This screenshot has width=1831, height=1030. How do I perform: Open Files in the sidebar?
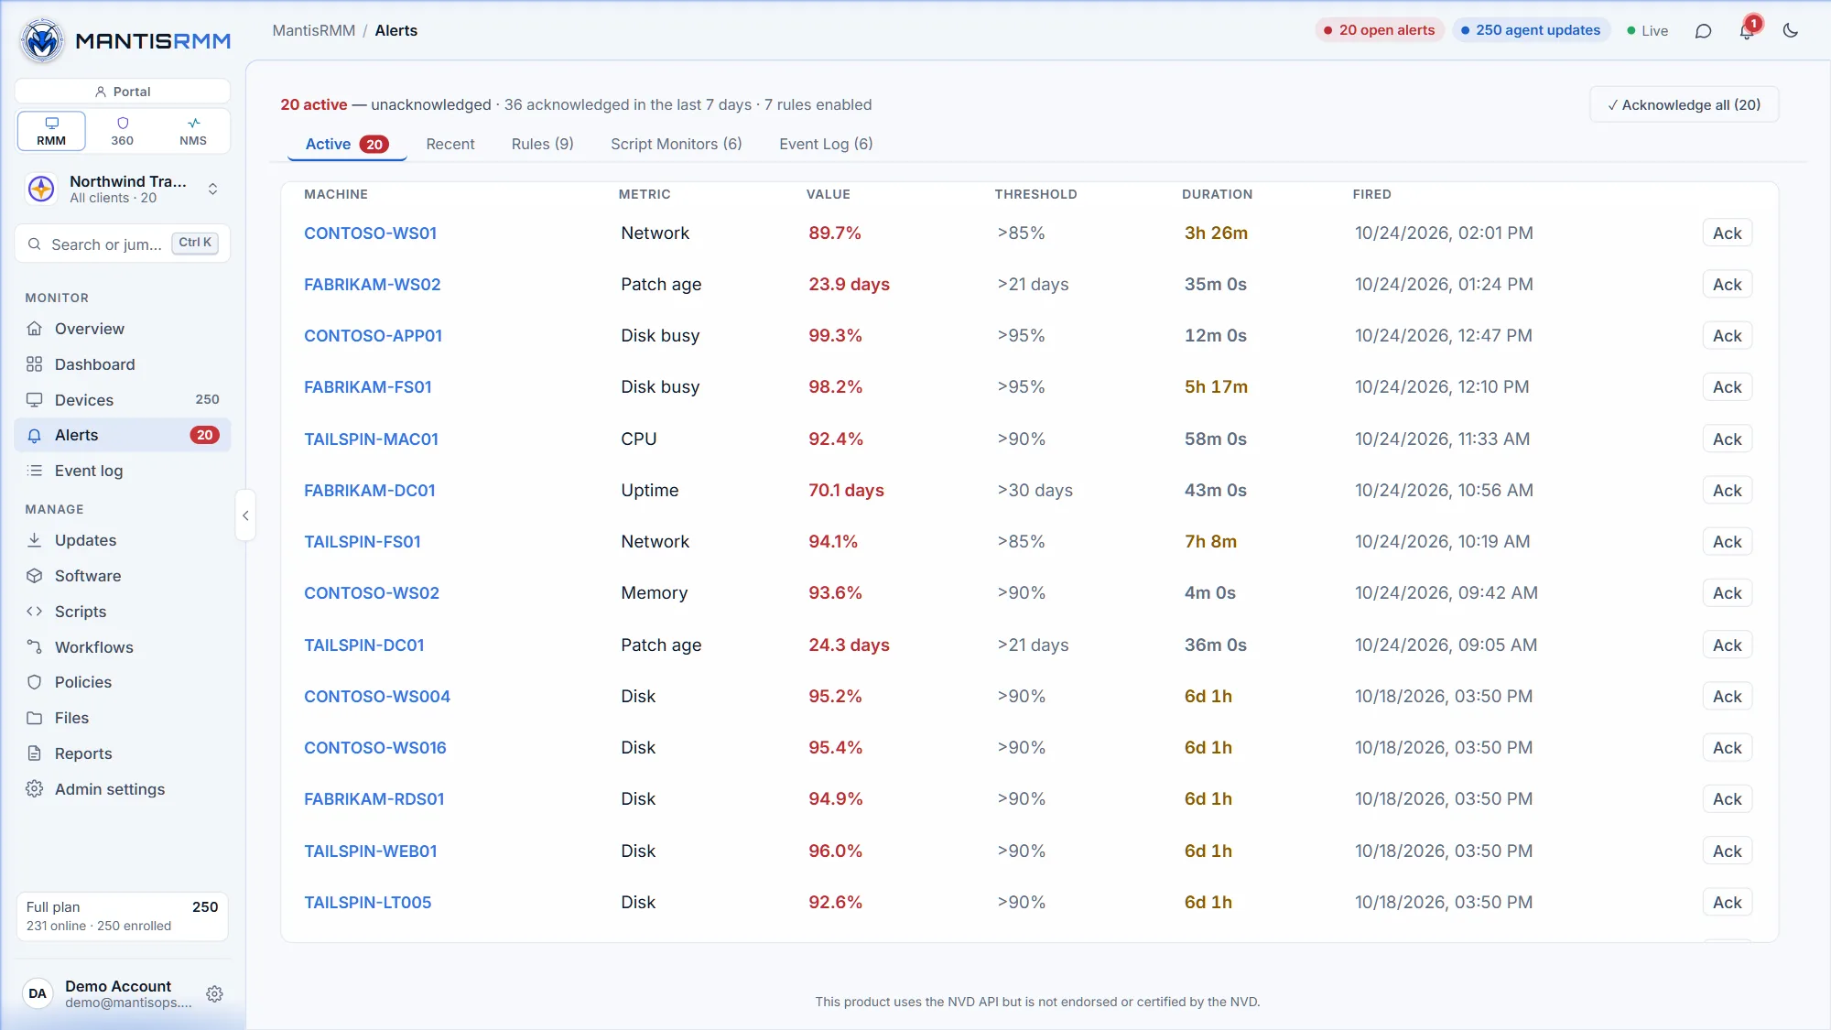coord(123,718)
